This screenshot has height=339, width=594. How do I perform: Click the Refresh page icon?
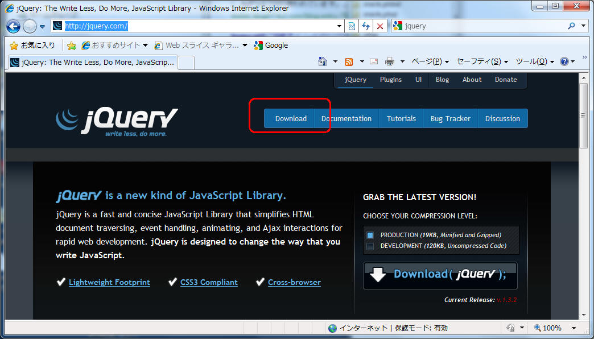pyautogui.click(x=366, y=26)
